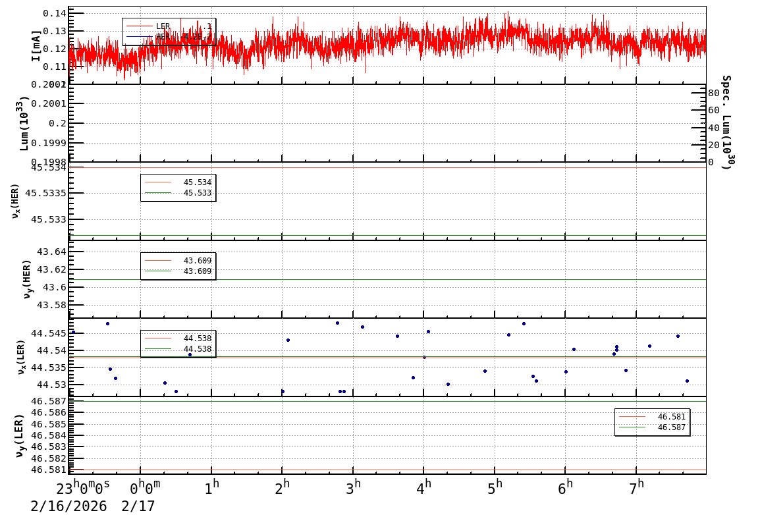Click the I[mA] y-axis label
Screen dimensions: 760x515
[x=36, y=45]
